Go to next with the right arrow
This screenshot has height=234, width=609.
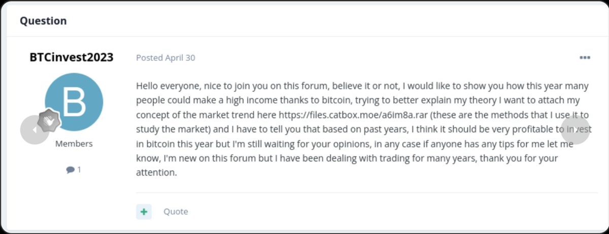coord(576,130)
